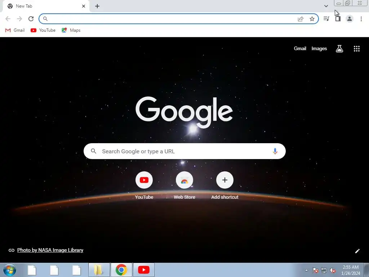369x277 pixels.
Task: Show hidden tray icons arrow
Action: [306, 270]
